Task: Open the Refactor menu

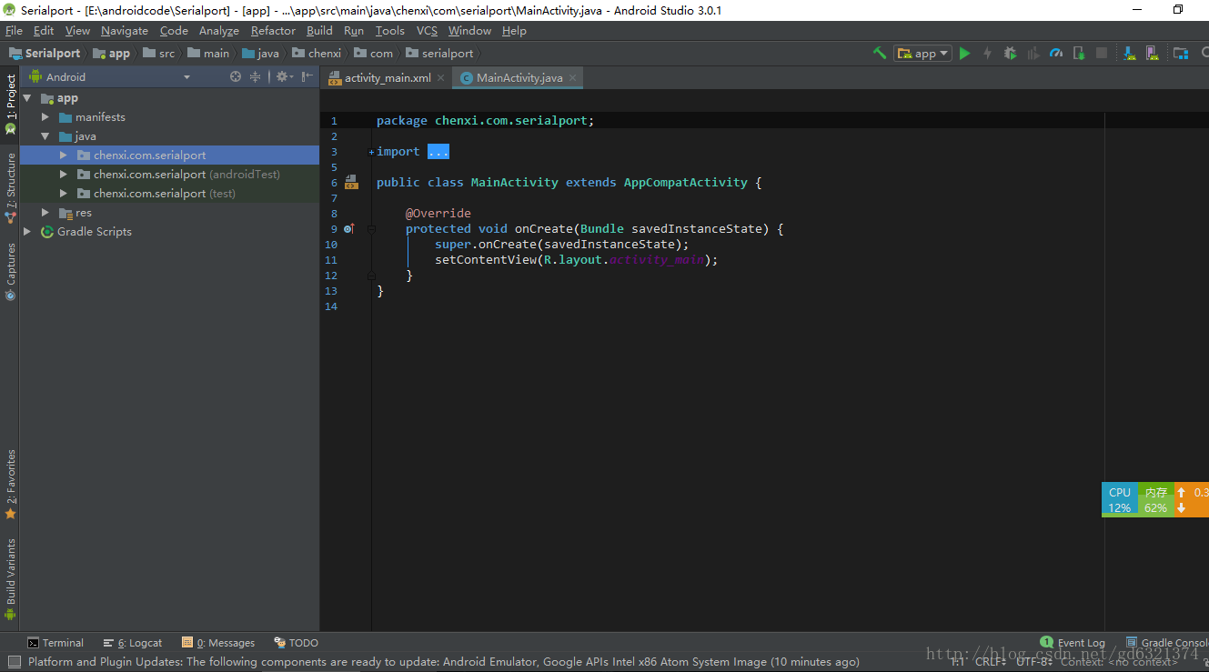Action: (x=273, y=30)
